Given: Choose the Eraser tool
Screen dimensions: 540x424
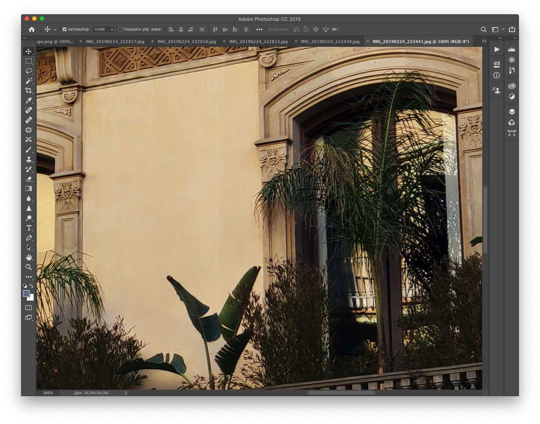Looking at the screenshot, I should click(x=29, y=179).
